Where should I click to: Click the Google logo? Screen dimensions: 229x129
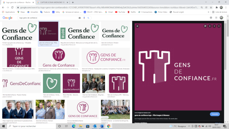[7, 18]
